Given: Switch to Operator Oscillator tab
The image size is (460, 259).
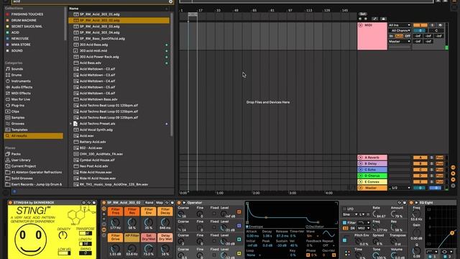Looking at the screenshot, I should 314,227.
